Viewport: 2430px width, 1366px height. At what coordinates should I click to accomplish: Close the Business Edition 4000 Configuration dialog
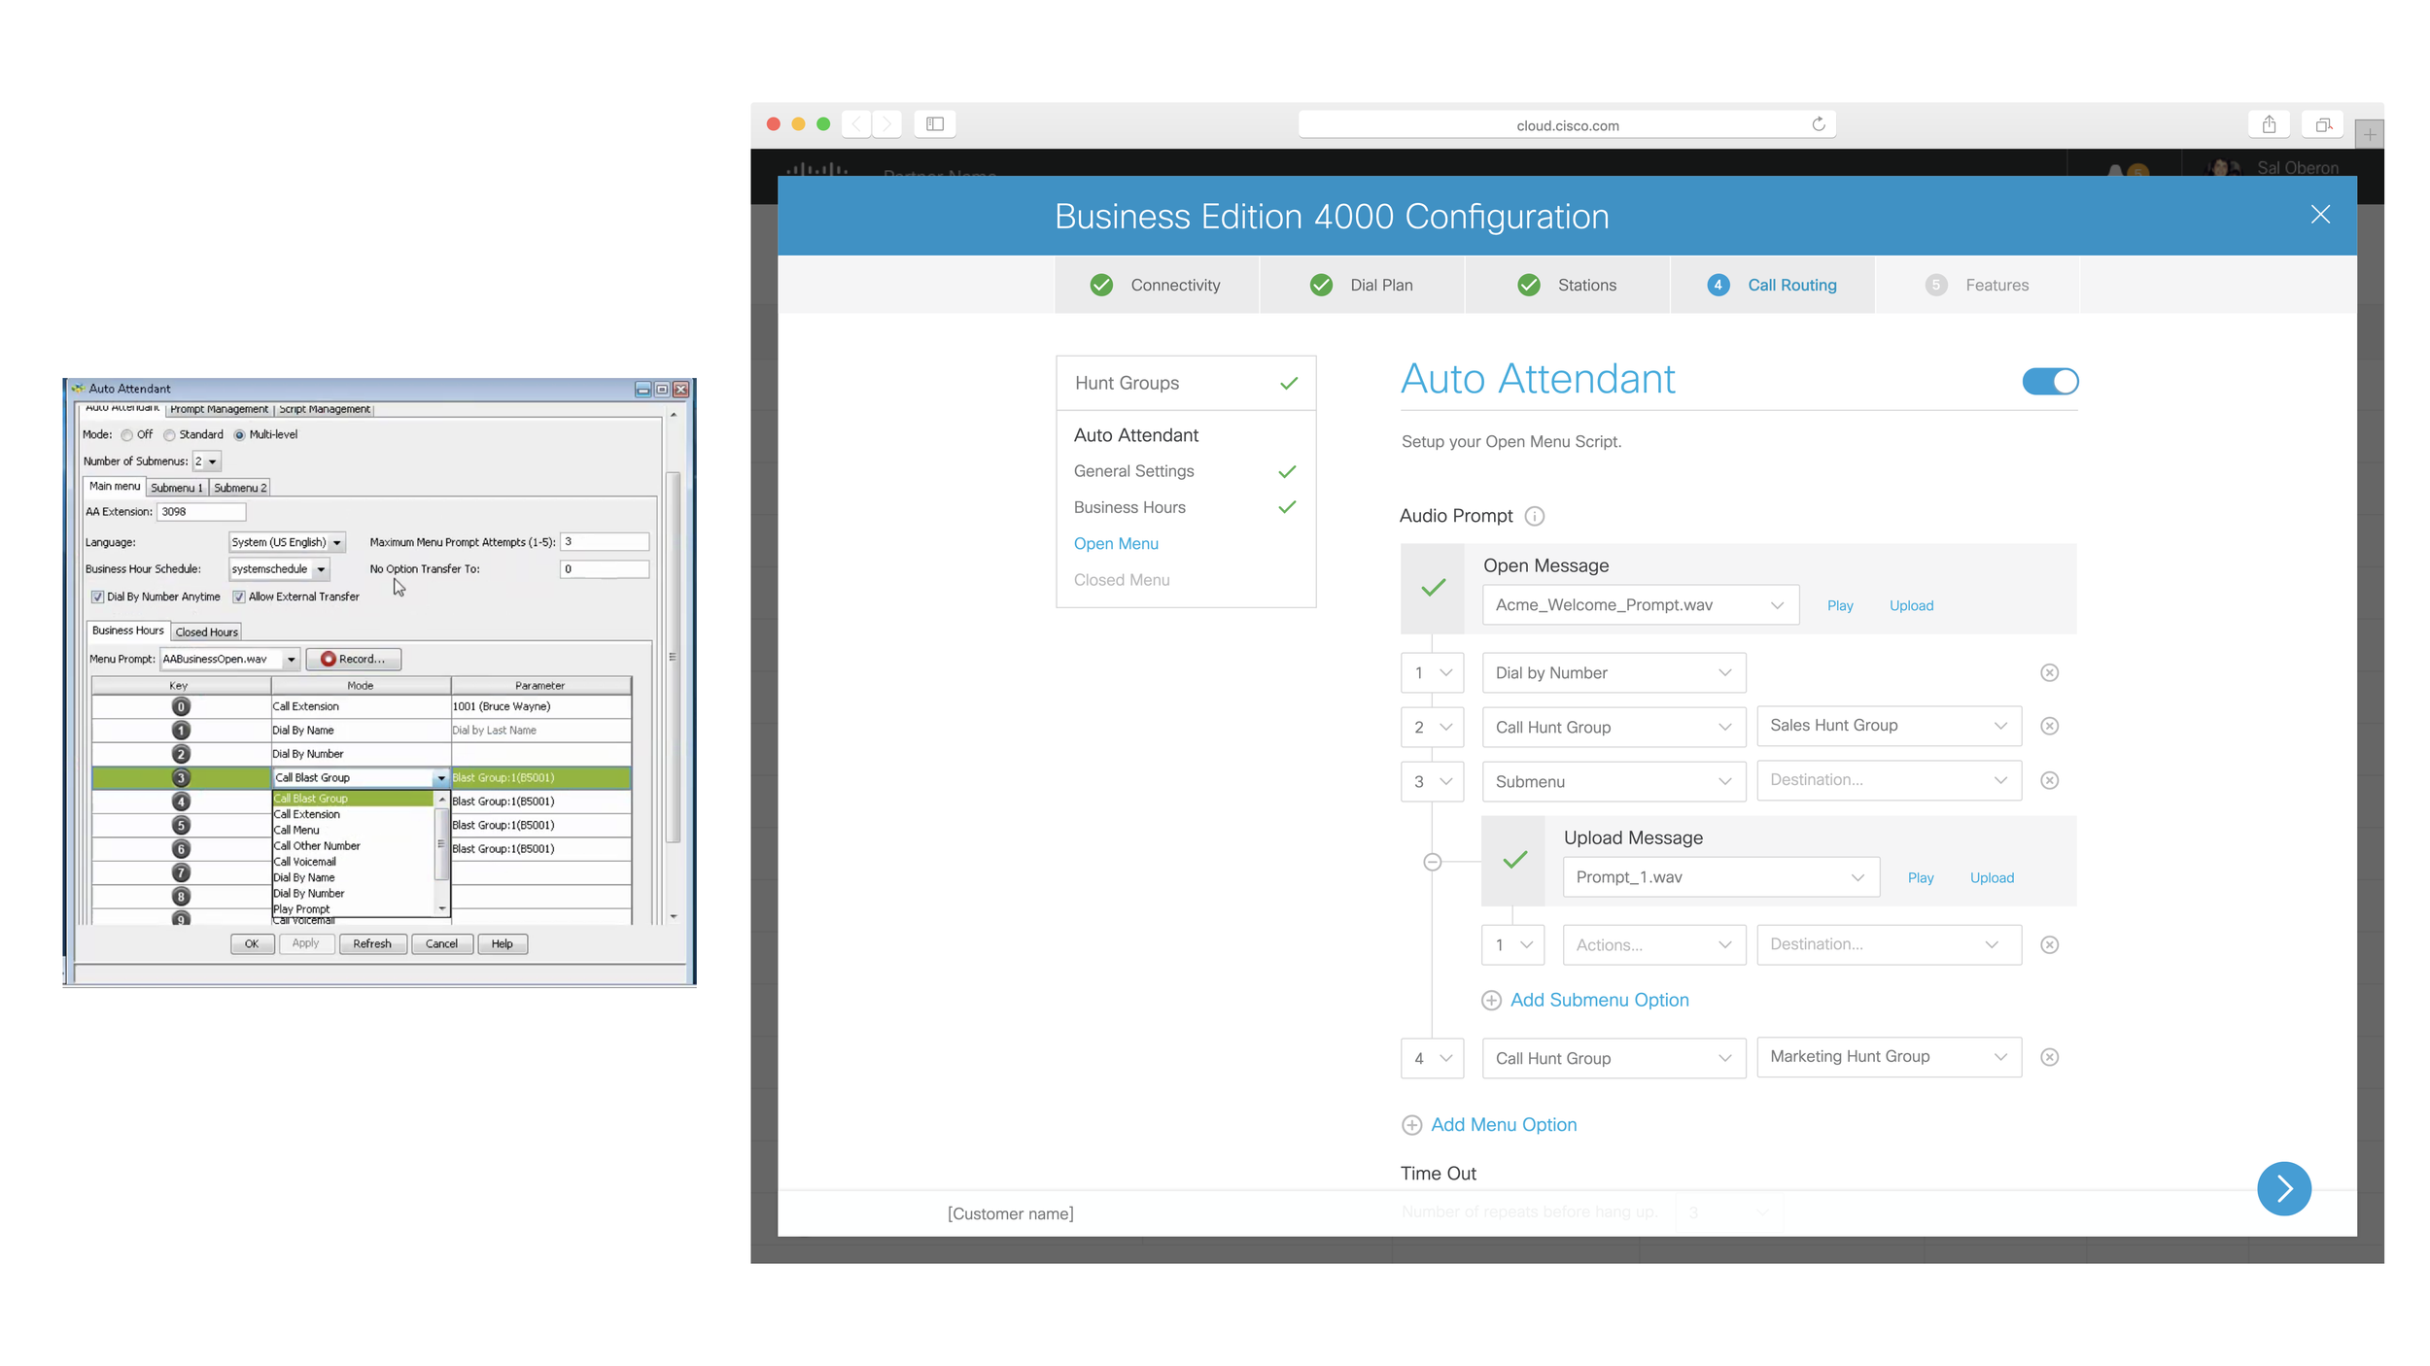(2320, 215)
